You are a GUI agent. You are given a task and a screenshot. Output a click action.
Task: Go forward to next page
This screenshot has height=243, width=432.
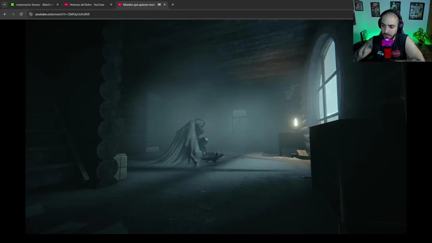(13, 14)
